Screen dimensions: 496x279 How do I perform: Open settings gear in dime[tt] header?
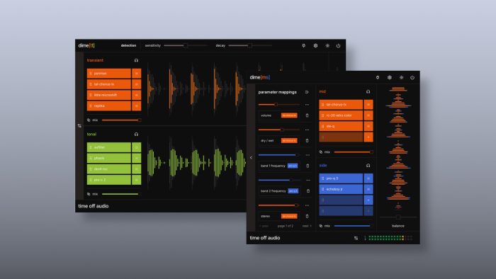(x=315, y=45)
